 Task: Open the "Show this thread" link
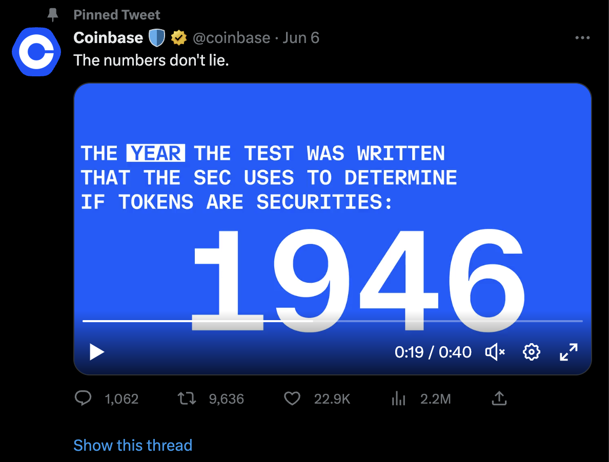(133, 445)
